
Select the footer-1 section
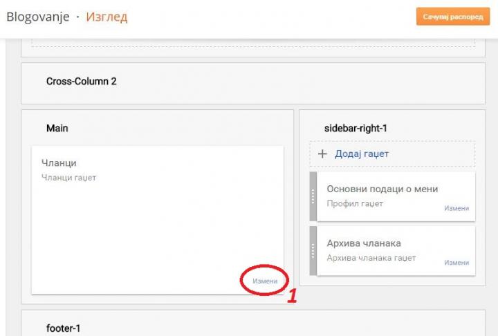pyautogui.click(x=63, y=328)
